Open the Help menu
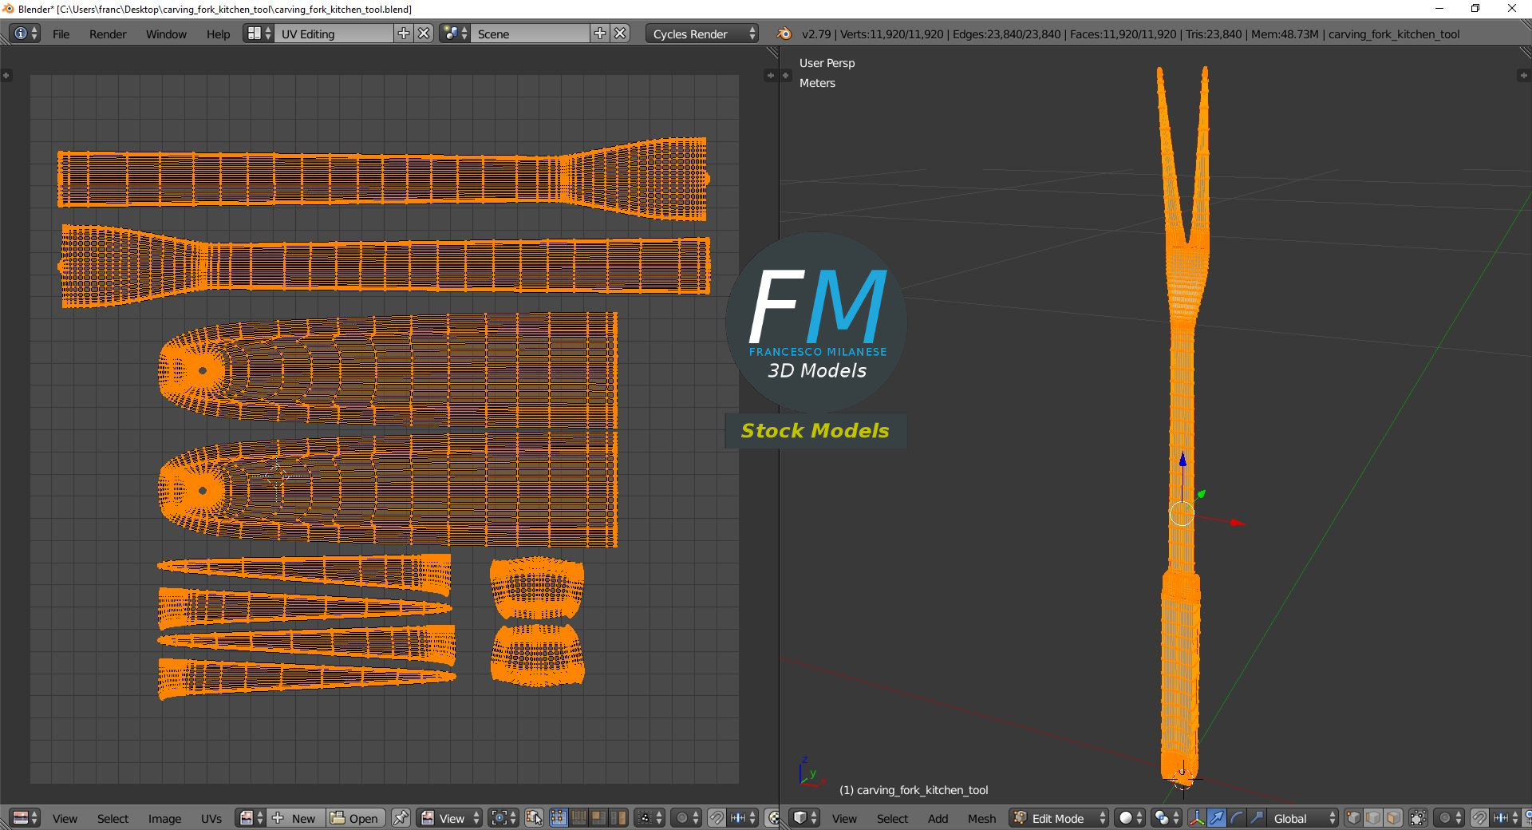Image resolution: width=1532 pixels, height=830 pixels. (218, 34)
